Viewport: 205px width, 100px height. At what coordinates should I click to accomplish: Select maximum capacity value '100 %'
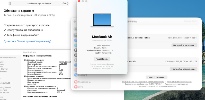click(x=60, y=92)
